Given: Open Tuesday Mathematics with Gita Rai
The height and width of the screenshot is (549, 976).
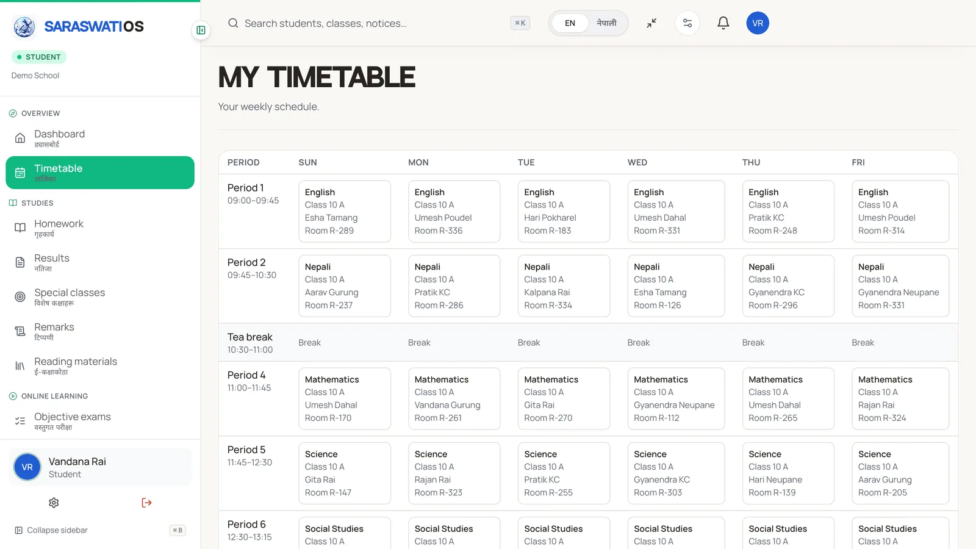Looking at the screenshot, I should pyautogui.click(x=564, y=398).
